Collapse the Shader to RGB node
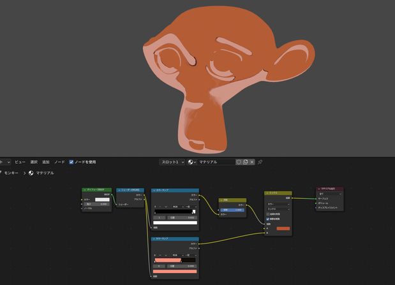This screenshot has width=395, height=285. coord(119,190)
